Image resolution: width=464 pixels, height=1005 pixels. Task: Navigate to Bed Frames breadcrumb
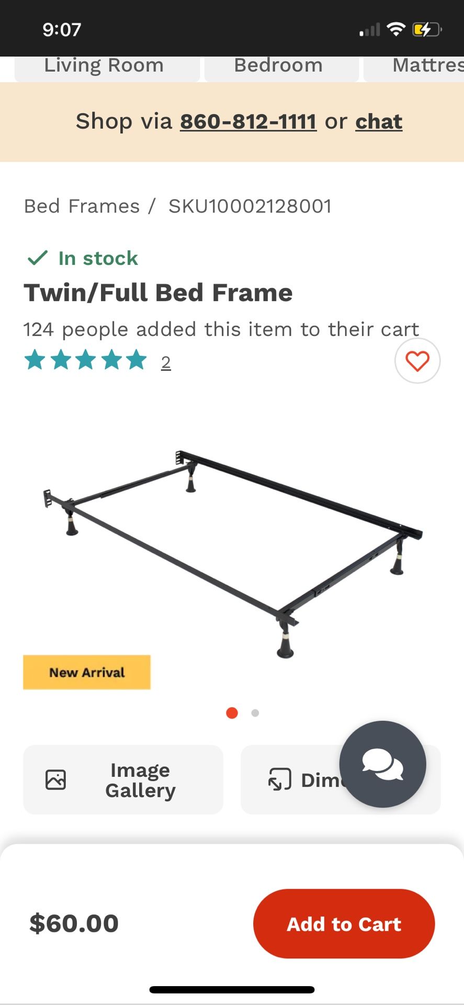click(82, 206)
